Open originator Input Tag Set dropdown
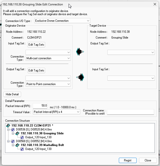The width and height of the screenshot is (160, 166). (48, 52)
